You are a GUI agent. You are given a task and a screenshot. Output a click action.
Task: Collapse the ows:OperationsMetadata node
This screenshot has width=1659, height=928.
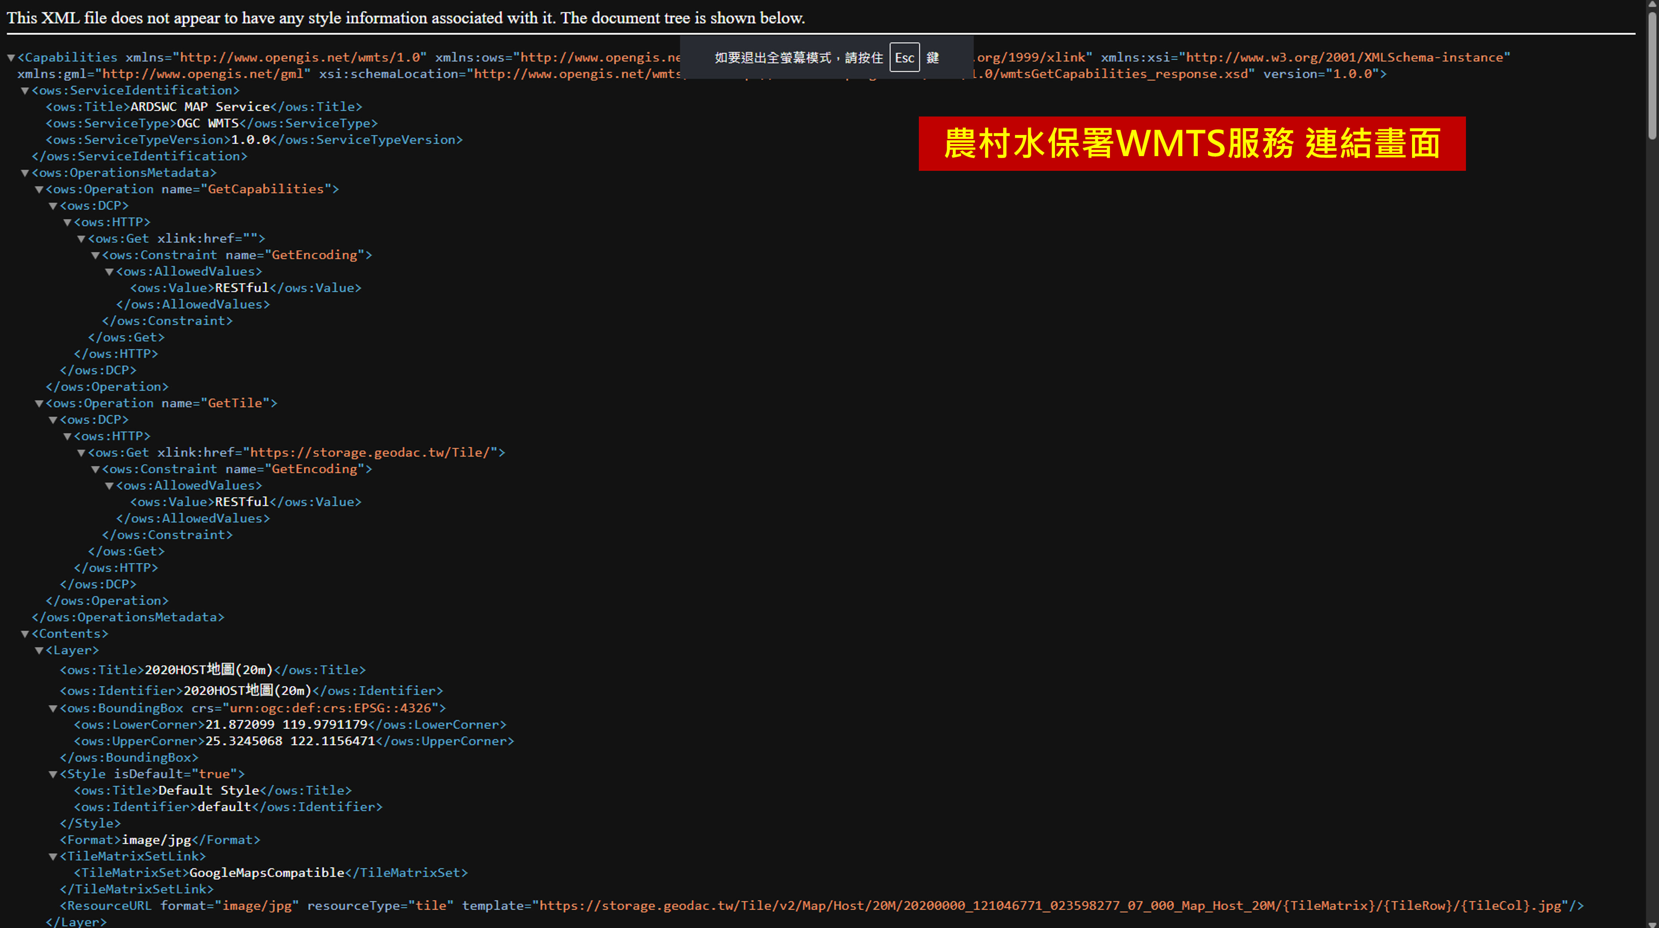click(25, 173)
